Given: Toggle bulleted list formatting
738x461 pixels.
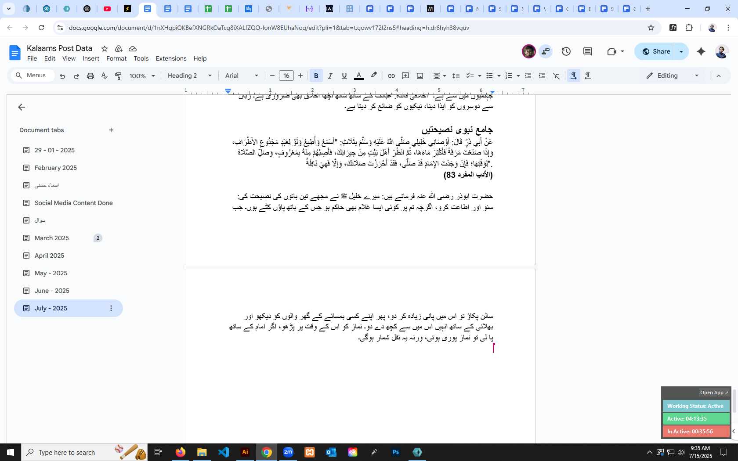Looking at the screenshot, I should coord(490,76).
